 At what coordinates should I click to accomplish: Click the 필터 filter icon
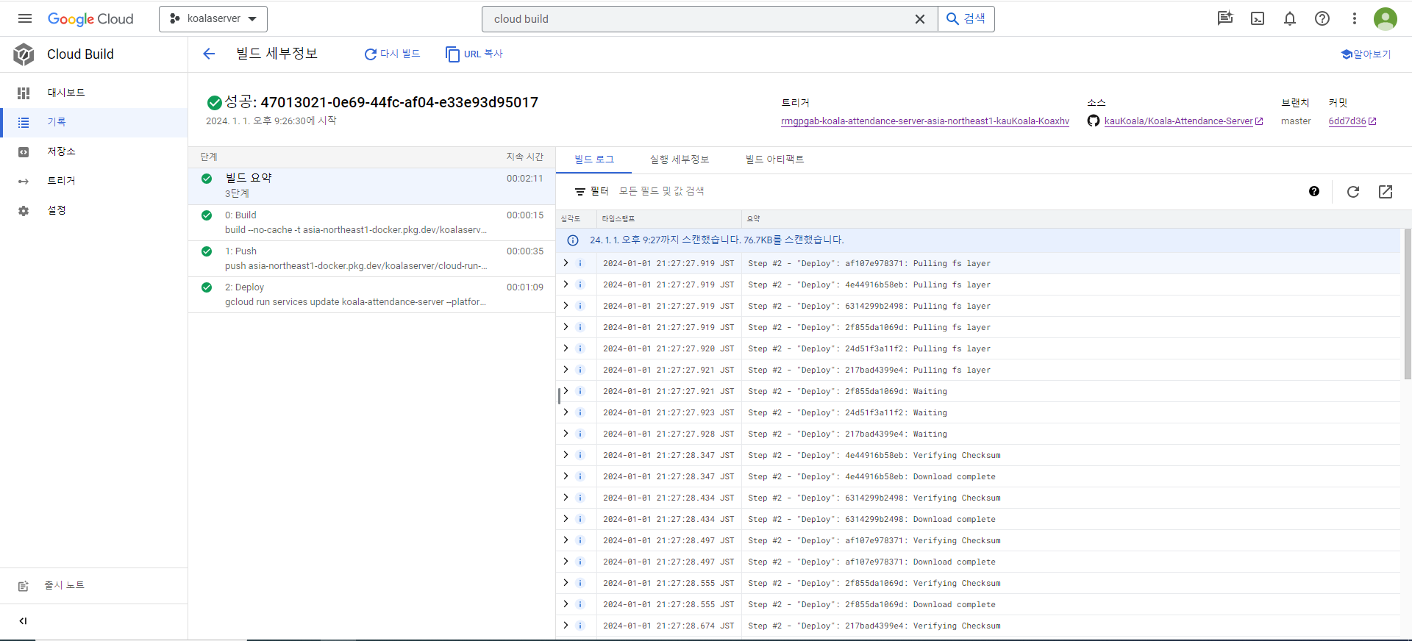(580, 192)
